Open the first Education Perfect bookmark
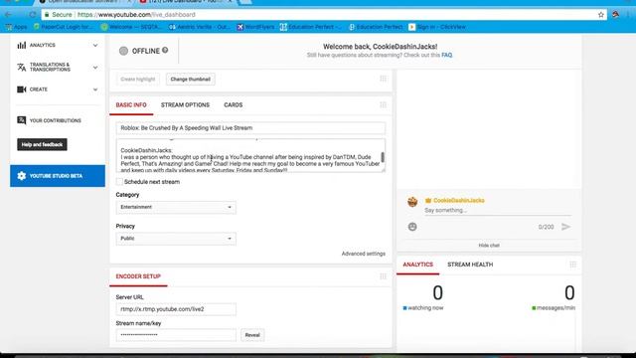The width and height of the screenshot is (636, 358). (311, 27)
